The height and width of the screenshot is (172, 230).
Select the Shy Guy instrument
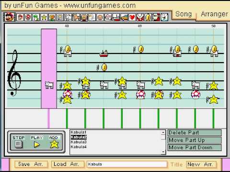click(x=156, y=17)
